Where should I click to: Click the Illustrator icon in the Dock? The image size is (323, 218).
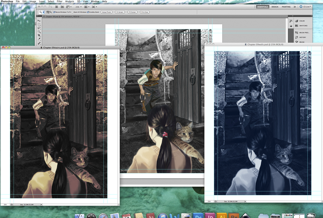[x=222, y=216]
